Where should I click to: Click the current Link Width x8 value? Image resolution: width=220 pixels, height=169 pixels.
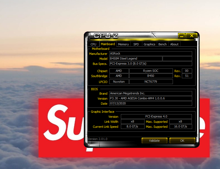coord(133,121)
